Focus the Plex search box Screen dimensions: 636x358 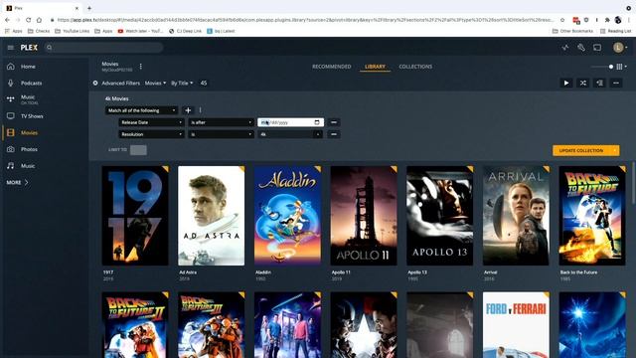click(104, 48)
